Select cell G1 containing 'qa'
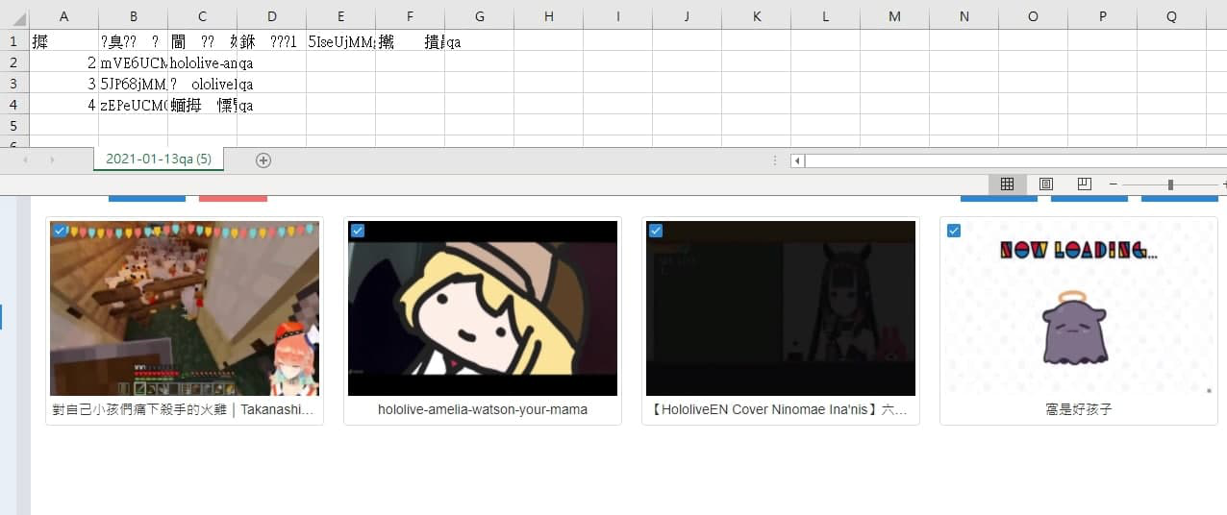The image size is (1227, 515). pos(479,41)
